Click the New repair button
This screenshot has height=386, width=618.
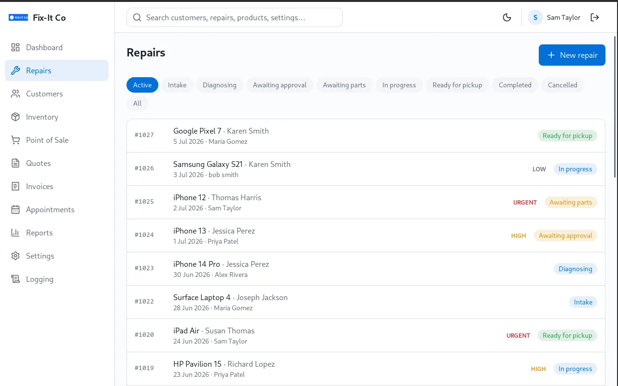pyautogui.click(x=572, y=55)
